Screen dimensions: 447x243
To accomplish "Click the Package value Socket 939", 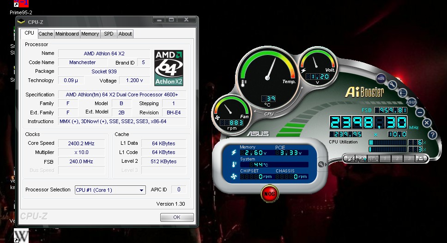I will click(x=104, y=71).
